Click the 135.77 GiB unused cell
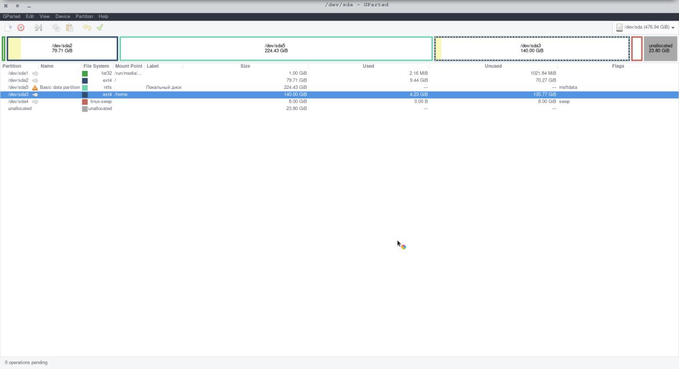 (x=545, y=94)
